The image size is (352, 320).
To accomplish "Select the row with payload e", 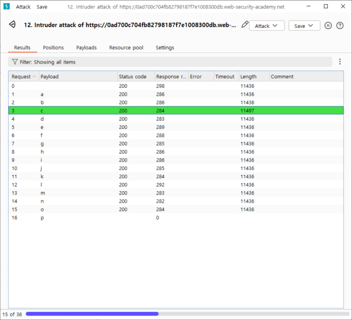I will coord(176,127).
